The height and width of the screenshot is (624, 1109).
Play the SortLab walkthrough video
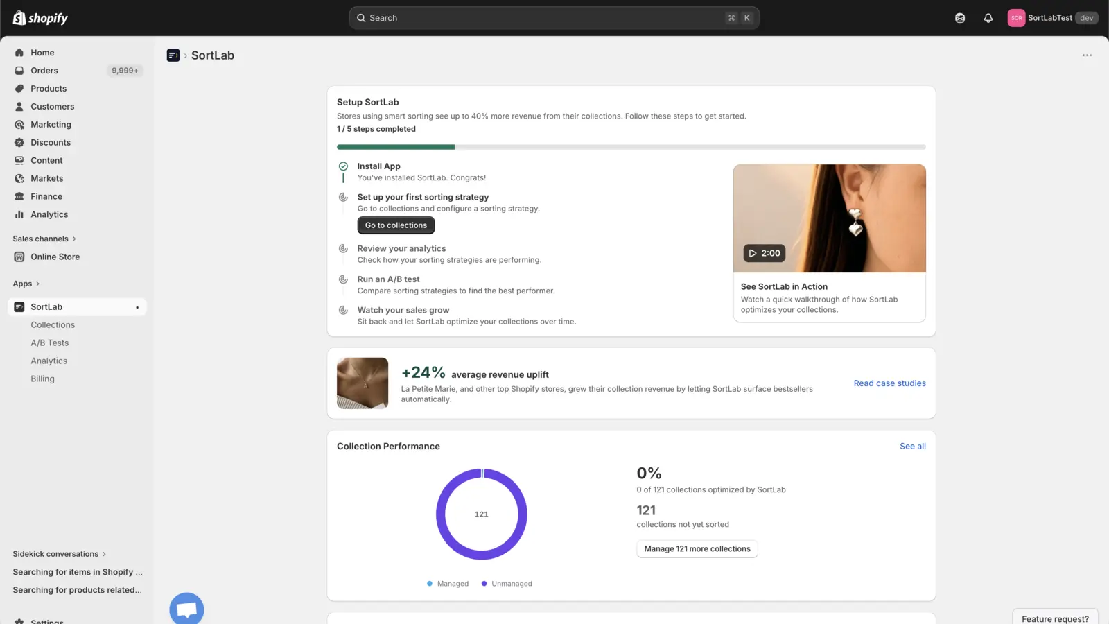tap(764, 253)
